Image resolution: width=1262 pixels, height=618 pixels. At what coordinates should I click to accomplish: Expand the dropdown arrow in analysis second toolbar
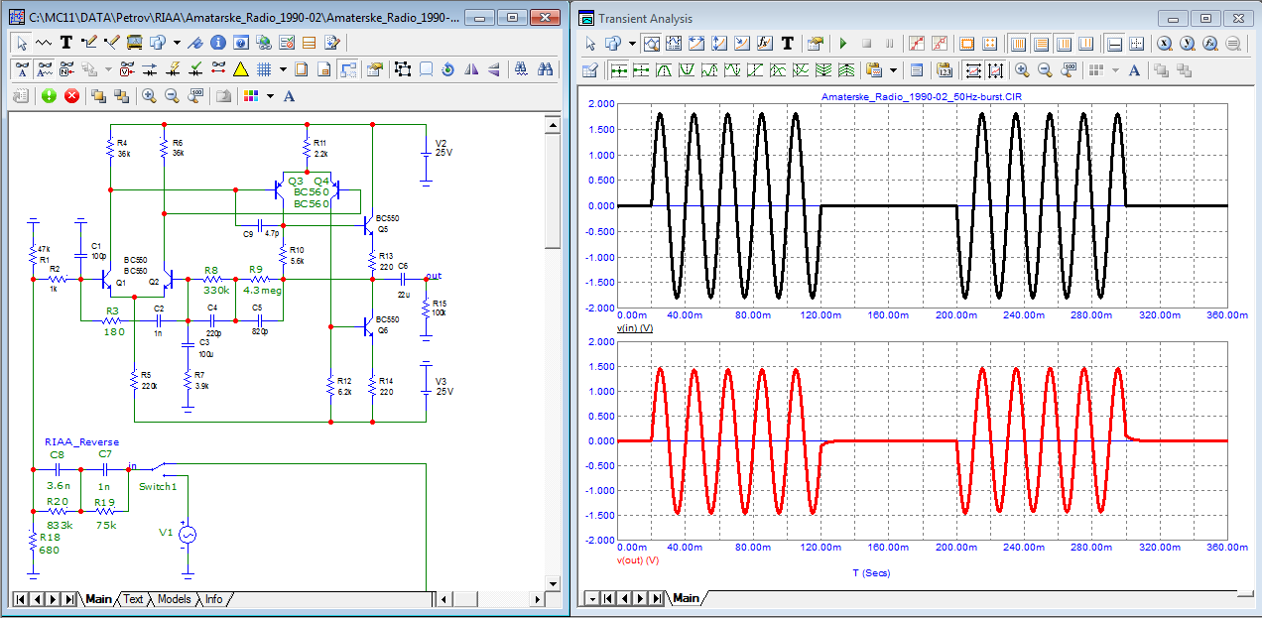(x=894, y=70)
